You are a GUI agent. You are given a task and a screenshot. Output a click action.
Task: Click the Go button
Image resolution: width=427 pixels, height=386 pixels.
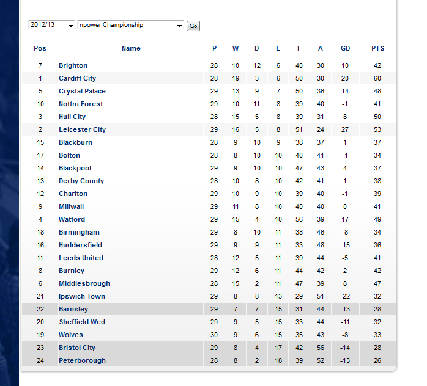pos(193,26)
